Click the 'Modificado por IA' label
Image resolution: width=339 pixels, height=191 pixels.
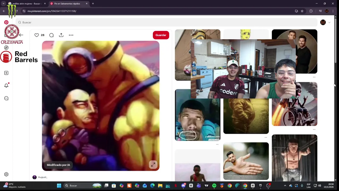[58, 165]
